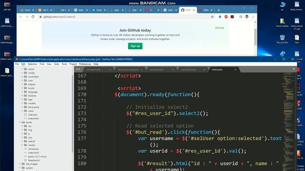Open the Find menu
Screen dimensions: 305x171
pyautogui.click(x=41, y=64)
